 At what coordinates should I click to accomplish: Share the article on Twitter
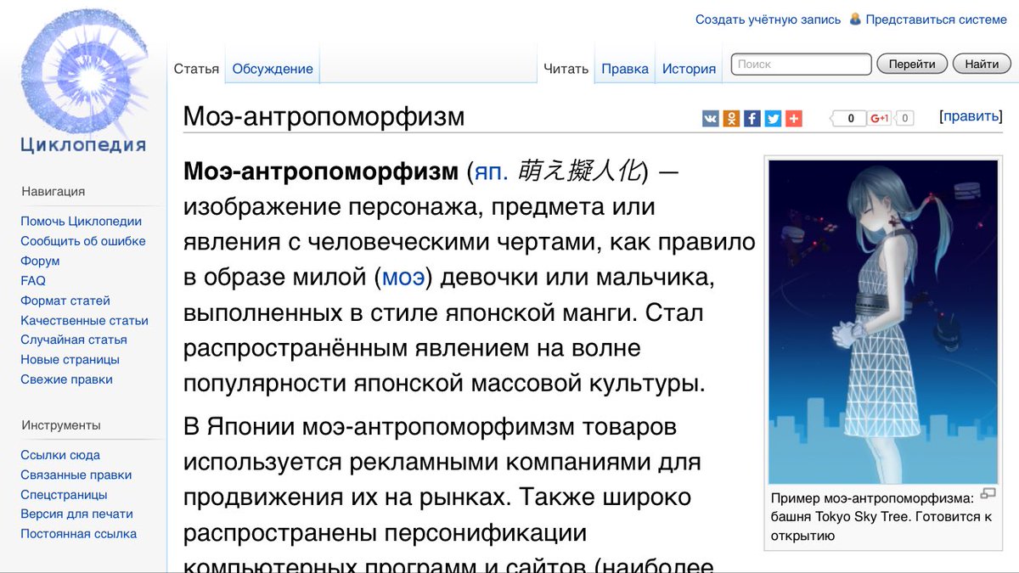(x=773, y=119)
